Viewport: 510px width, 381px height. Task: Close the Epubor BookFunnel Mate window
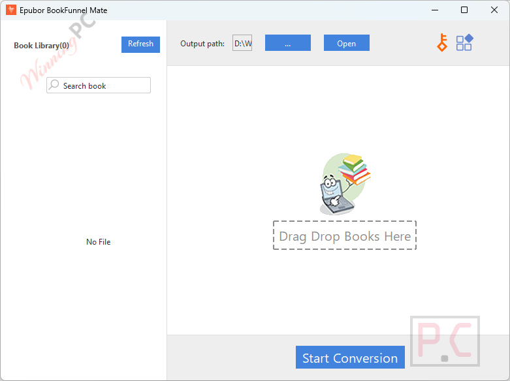pyautogui.click(x=494, y=10)
